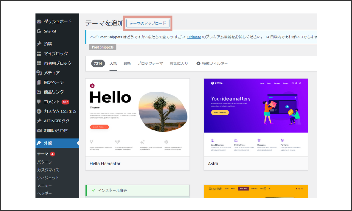Open the メニュー submenu item
This screenshot has width=352, height=211.
click(x=44, y=186)
